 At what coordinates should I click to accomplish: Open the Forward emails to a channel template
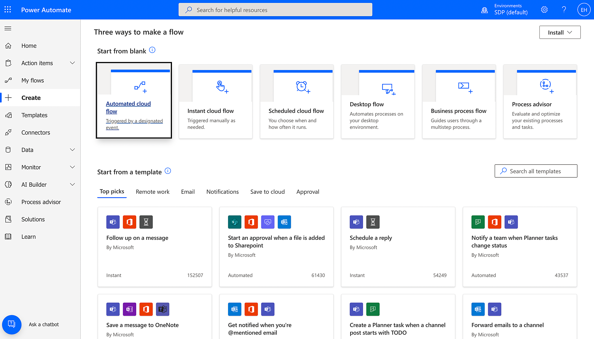(x=520, y=316)
